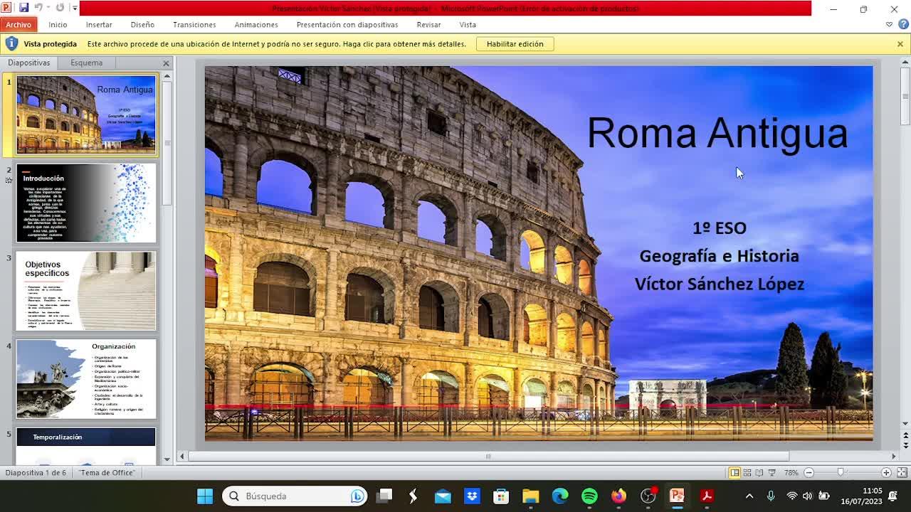Expand the Customize Quick Access Toolbar dropdown

click(75, 9)
